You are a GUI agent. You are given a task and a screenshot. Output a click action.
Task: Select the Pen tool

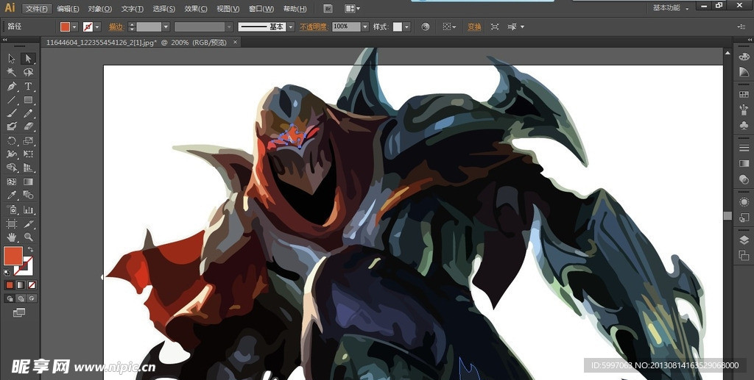[12, 87]
